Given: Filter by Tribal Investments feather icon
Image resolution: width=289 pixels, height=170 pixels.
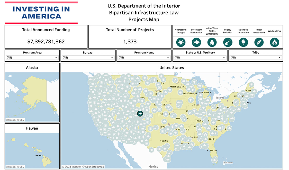Looking at the screenshot, I should pos(259,42).
